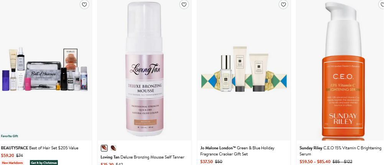Add BEAUTYSPACE Best of Hair Set to wishlist

coord(84,5)
